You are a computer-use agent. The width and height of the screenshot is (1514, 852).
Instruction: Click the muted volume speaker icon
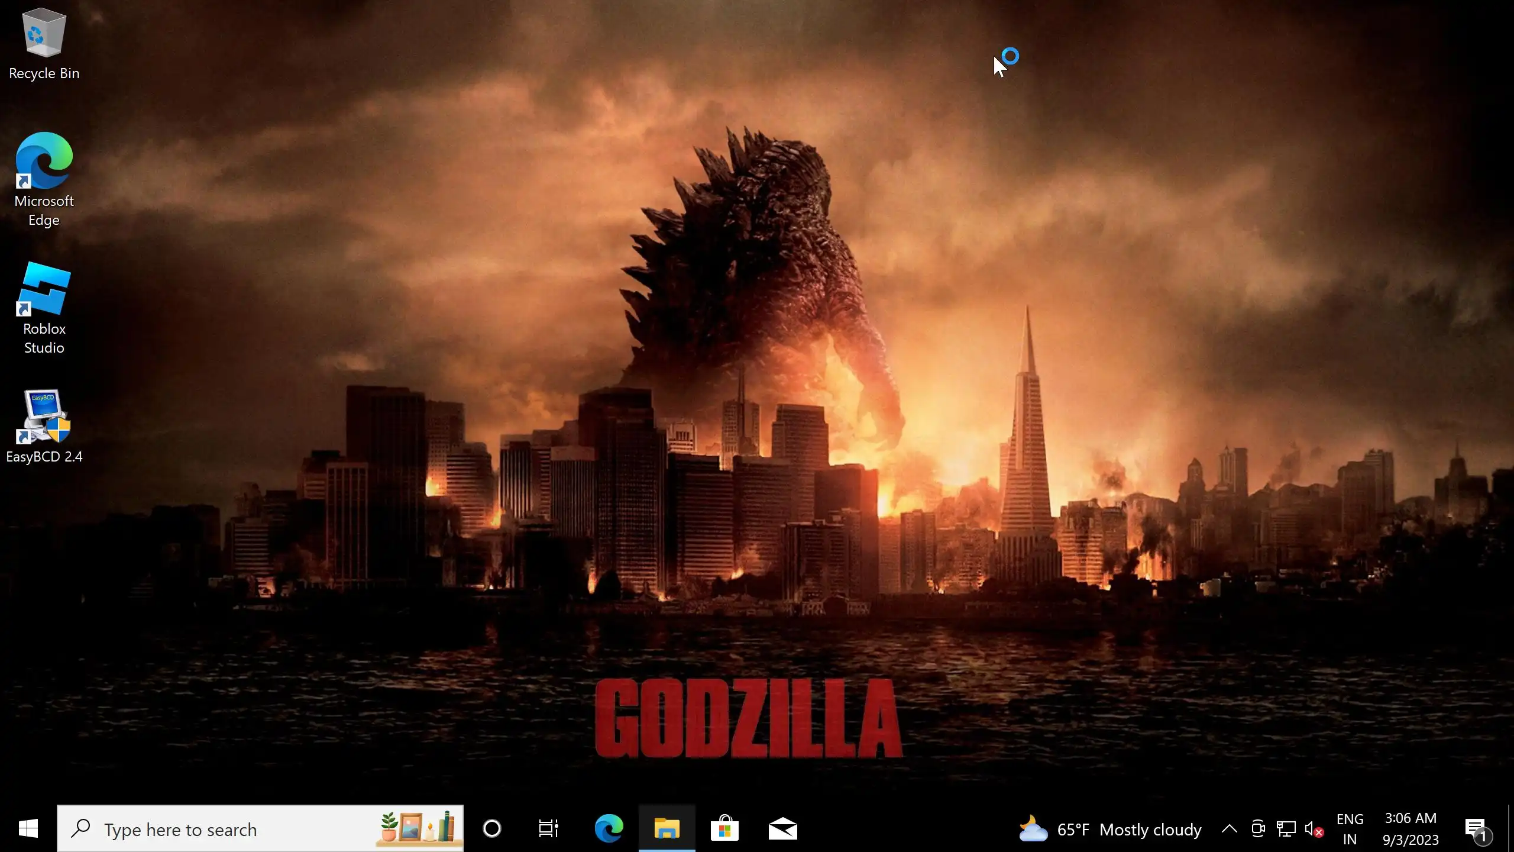[x=1313, y=829]
